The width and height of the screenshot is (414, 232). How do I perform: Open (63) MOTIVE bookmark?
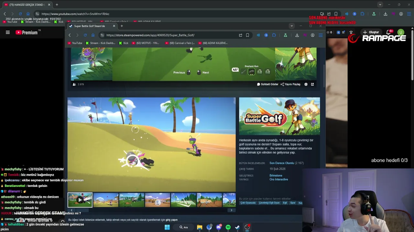pyautogui.click(x=146, y=43)
